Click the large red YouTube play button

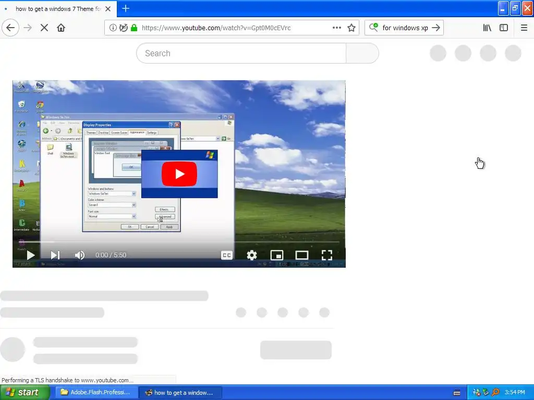179,174
